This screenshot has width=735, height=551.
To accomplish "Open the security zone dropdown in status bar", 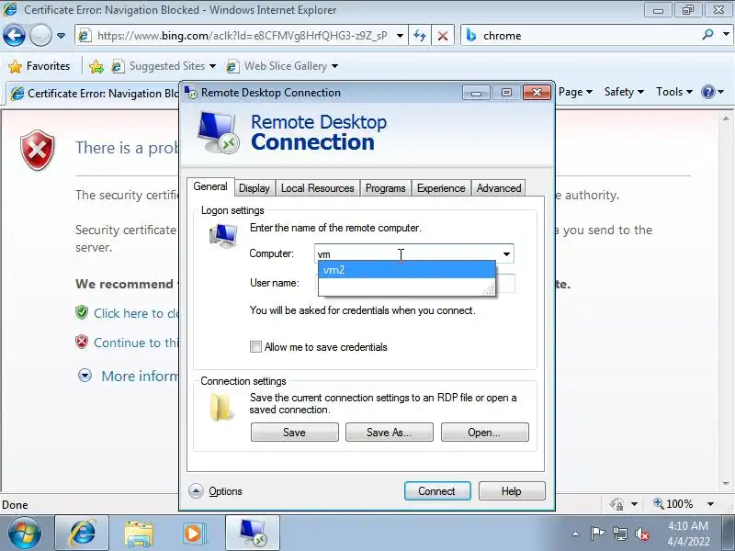I will click(x=634, y=504).
